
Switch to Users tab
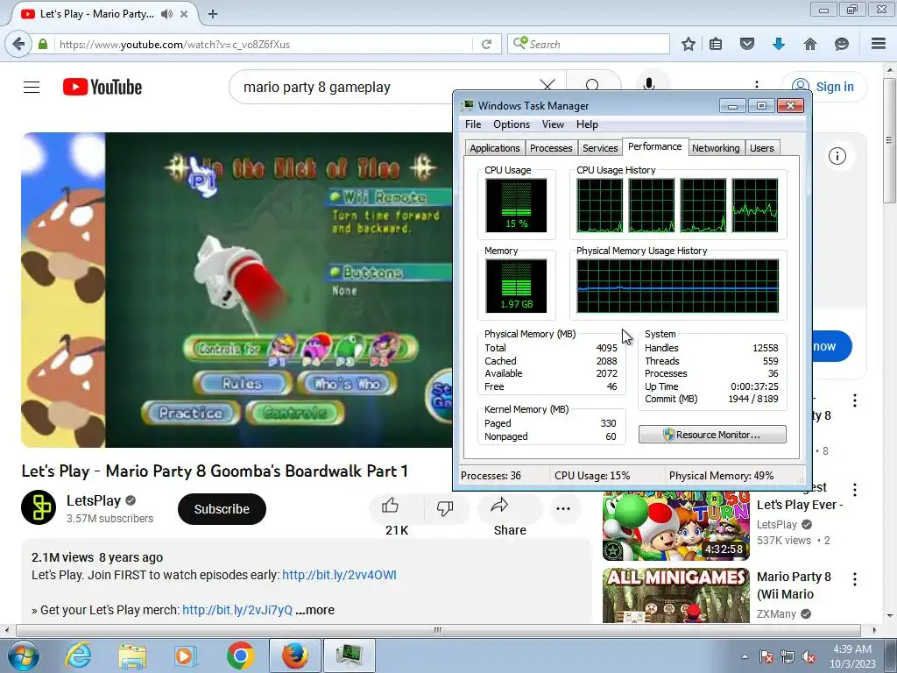(761, 147)
